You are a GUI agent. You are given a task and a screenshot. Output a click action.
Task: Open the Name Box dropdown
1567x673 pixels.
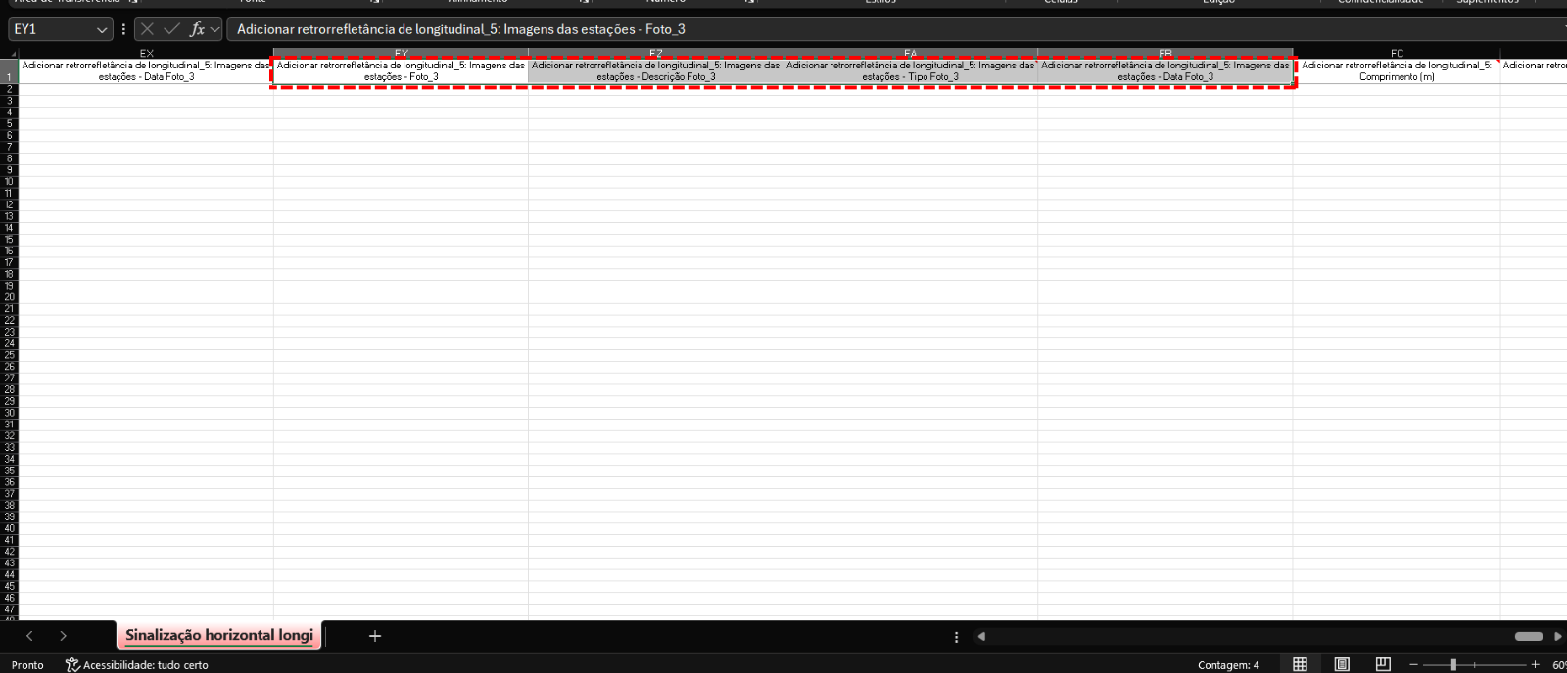[x=101, y=30]
